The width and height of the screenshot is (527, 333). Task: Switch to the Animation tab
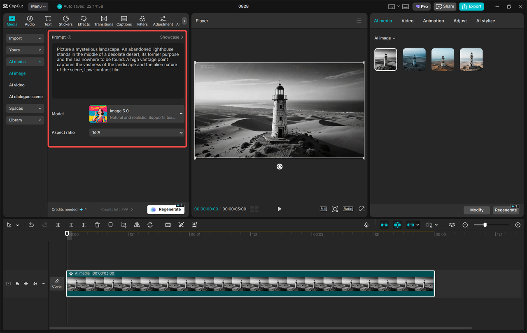pyautogui.click(x=433, y=21)
